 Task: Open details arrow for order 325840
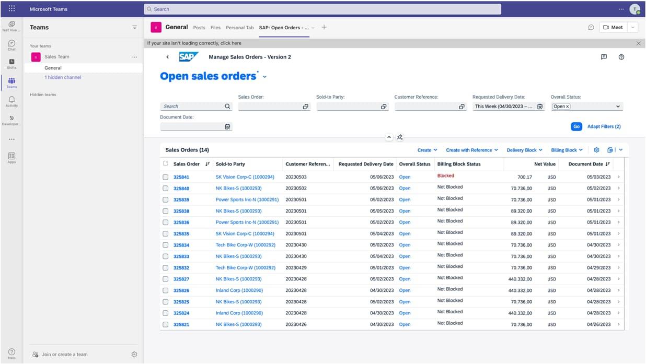pos(619,189)
